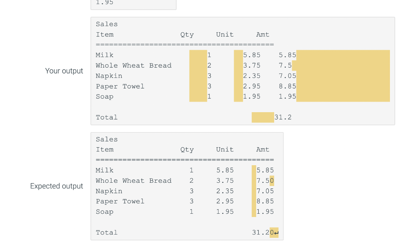Click "Napkin" in Your output block

point(109,76)
